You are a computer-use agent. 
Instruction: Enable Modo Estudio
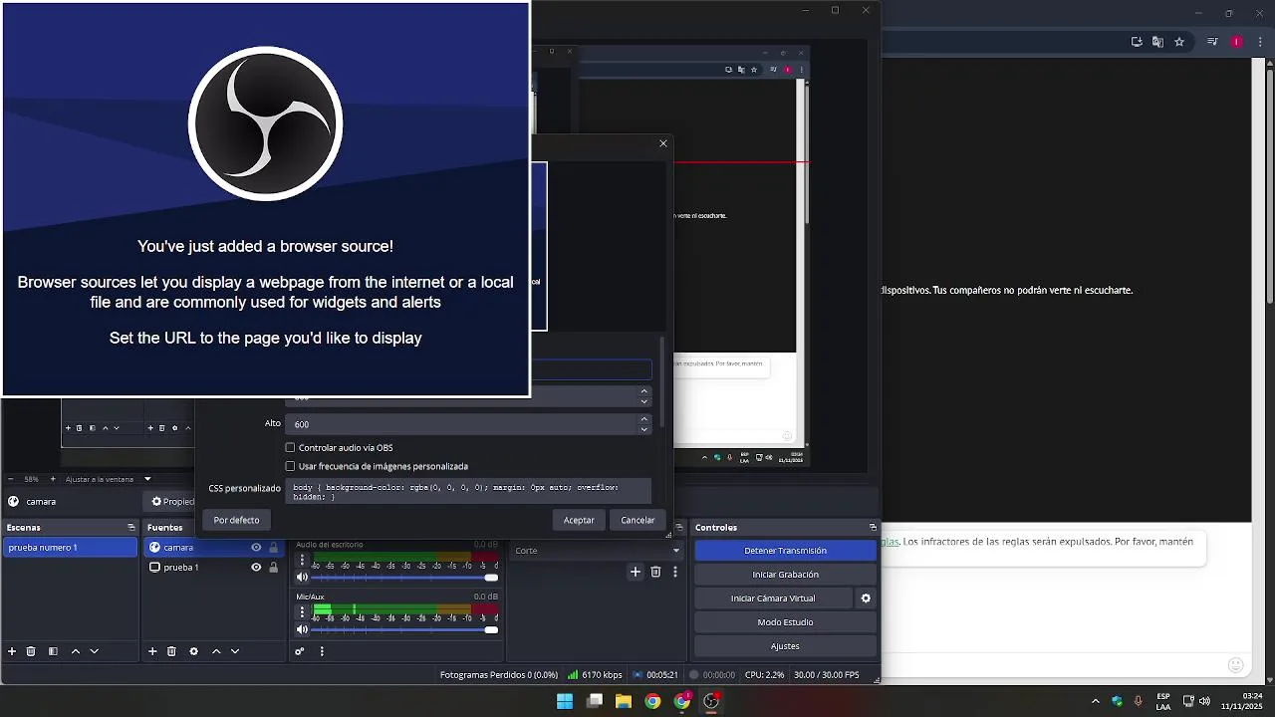pyautogui.click(x=785, y=622)
